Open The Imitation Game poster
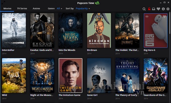The height and width of the screenshot is (103, 171). click(x=70, y=75)
